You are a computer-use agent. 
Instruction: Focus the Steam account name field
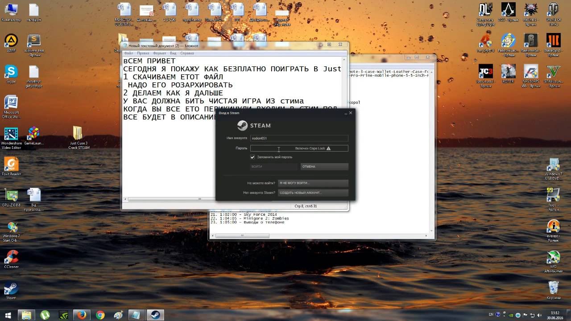coord(299,138)
